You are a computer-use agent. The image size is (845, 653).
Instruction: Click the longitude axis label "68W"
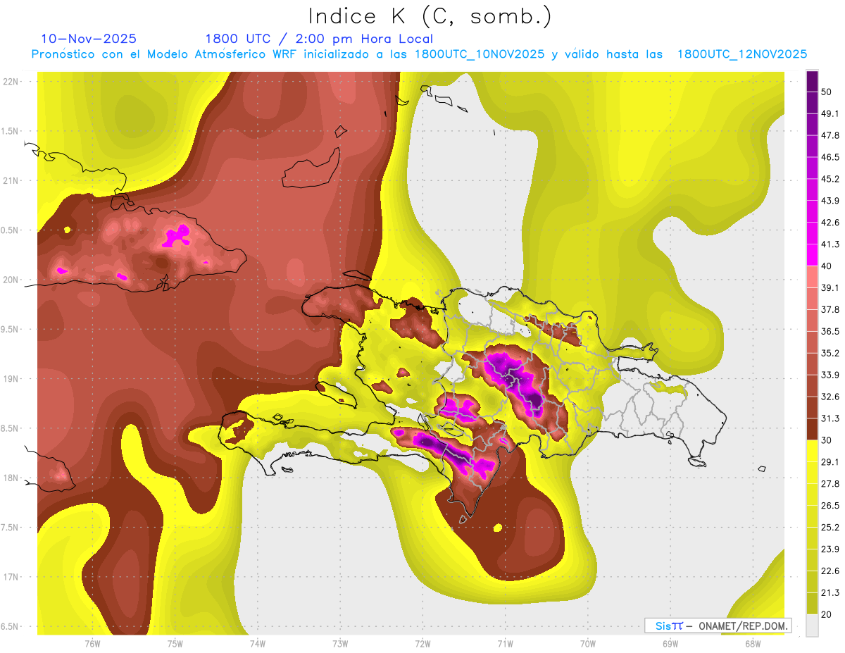(x=752, y=643)
